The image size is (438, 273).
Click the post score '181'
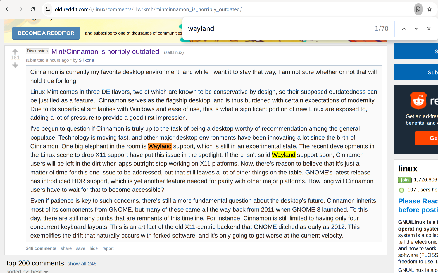(x=15, y=58)
